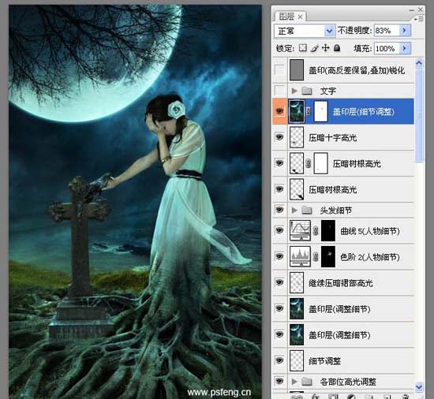Click the 填充 fill label
The width and height of the screenshot is (434, 399).
tap(363, 48)
